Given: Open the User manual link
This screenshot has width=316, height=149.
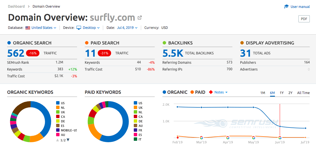Looking at the screenshot, I should tap(300, 7).
